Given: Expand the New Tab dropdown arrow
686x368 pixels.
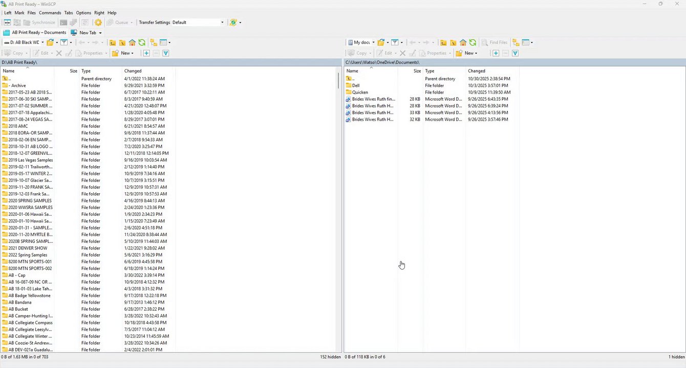Looking at the screenshot, I should (x=100, y=33).
